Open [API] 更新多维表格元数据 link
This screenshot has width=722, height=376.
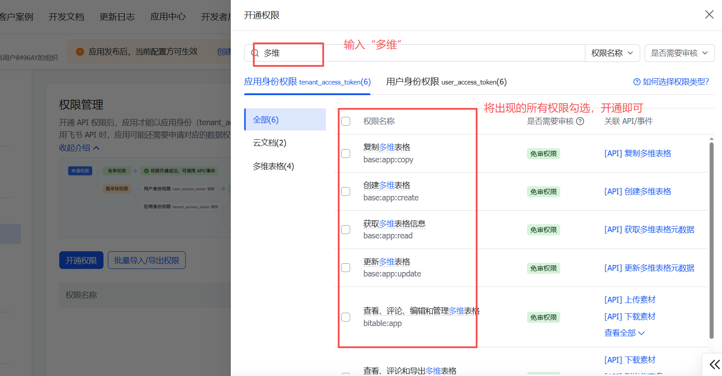[x=649, y=268]
